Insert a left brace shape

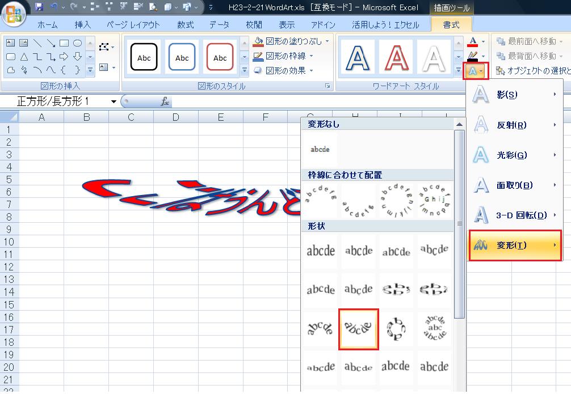64,70
